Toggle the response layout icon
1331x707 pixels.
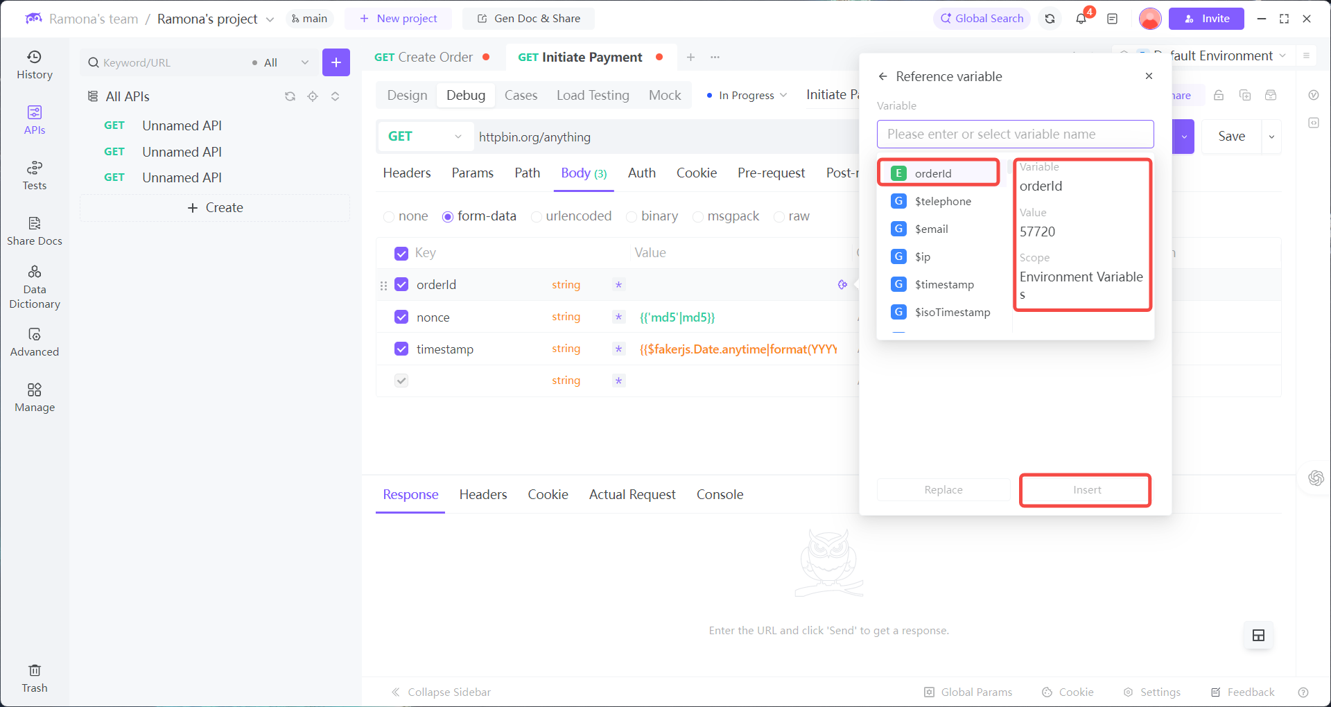pyautogui.click(x=1258, y=635)
